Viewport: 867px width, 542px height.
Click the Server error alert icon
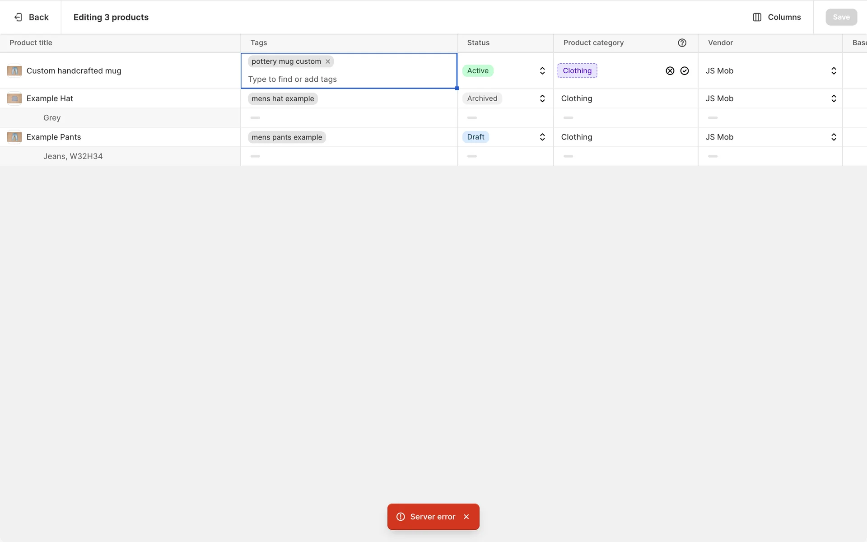401,517
